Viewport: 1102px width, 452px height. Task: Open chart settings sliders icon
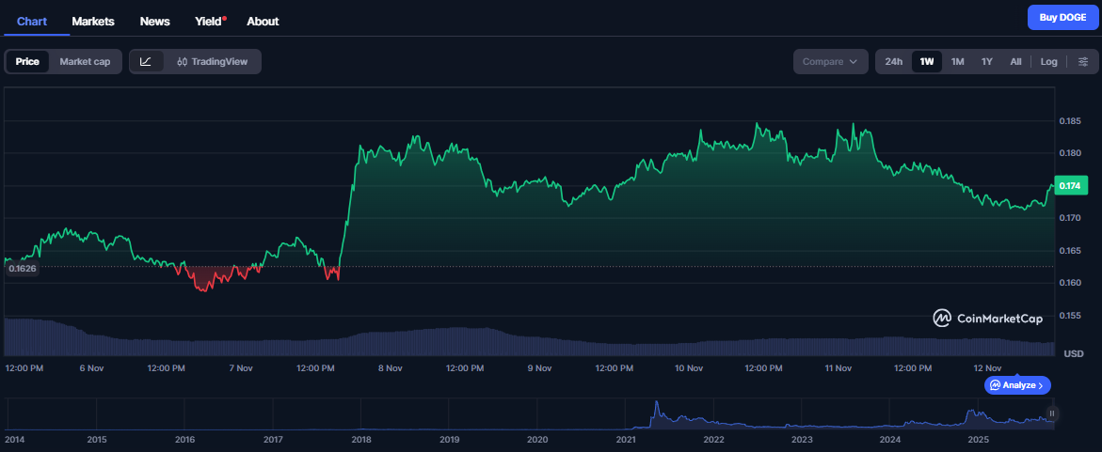[1083, 62]
